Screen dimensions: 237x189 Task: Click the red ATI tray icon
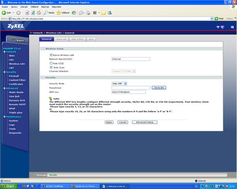point(227,186)
